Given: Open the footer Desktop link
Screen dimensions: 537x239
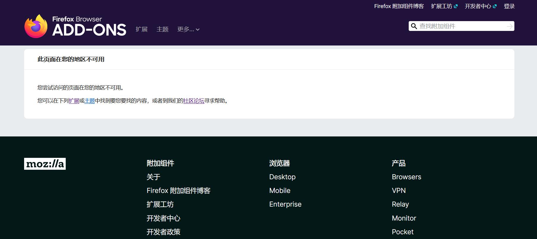Looking at the screenshot, I should click(282, 177).
